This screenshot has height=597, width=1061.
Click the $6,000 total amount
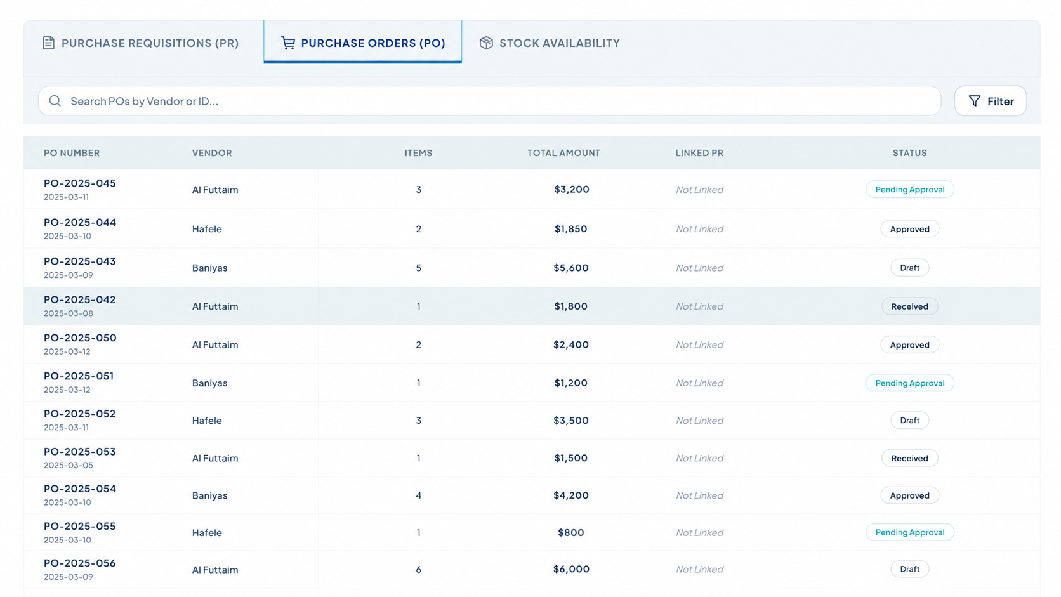[571, 569]
